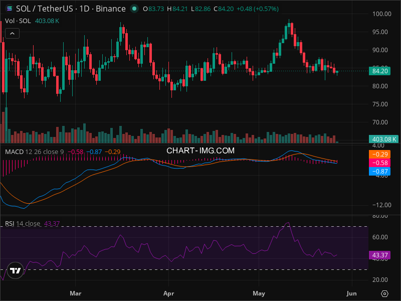401x301 pixels.
Task: Click the 20.00 RSI axis label
Action: click(x=380, y=280)
